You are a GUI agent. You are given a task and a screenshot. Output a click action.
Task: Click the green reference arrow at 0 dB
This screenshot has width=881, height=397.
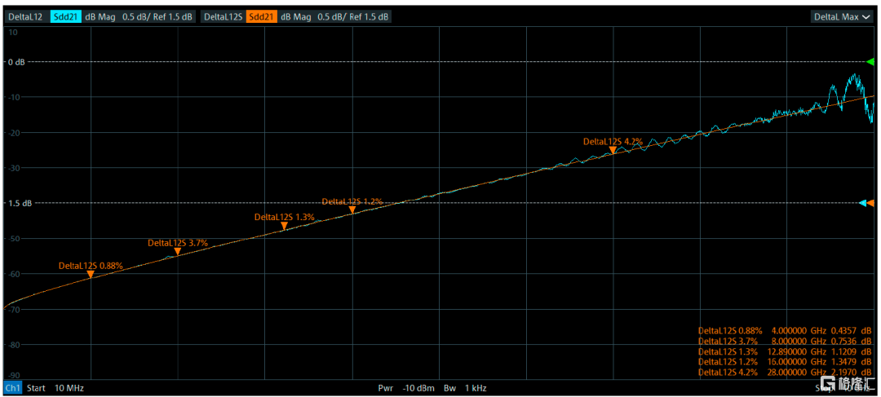870,62
